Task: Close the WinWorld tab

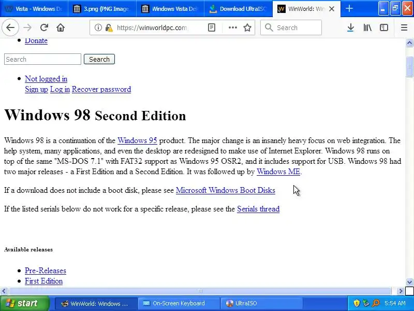Action: point(332,9)
